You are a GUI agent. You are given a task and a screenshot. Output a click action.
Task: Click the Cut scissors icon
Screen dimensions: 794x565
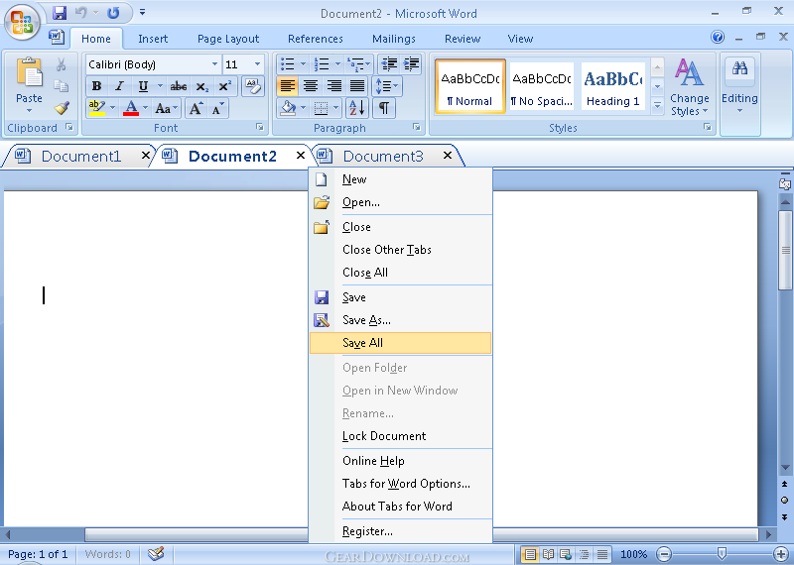pyautogui.click(x=62, y=64)
